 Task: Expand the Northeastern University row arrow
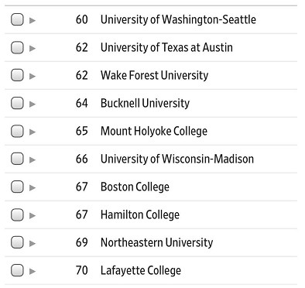pos(33,243)
